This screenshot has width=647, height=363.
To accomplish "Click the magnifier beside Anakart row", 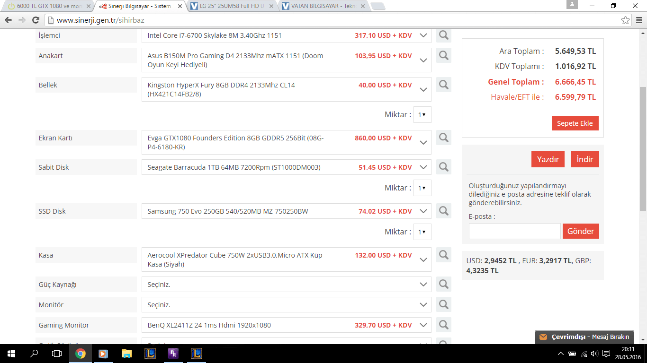I will pyautogui.click(x=444, y=55).
